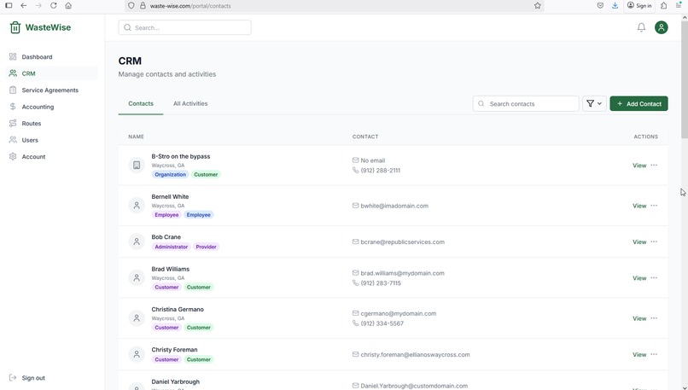This screenshot has height=390, width=688.
Task: View the Brad Williams contact
Action: click(639, 278)
